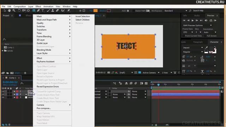Select the Eraser tool
The height and width of the screenshot is (127, 226).
pos(57,11)
